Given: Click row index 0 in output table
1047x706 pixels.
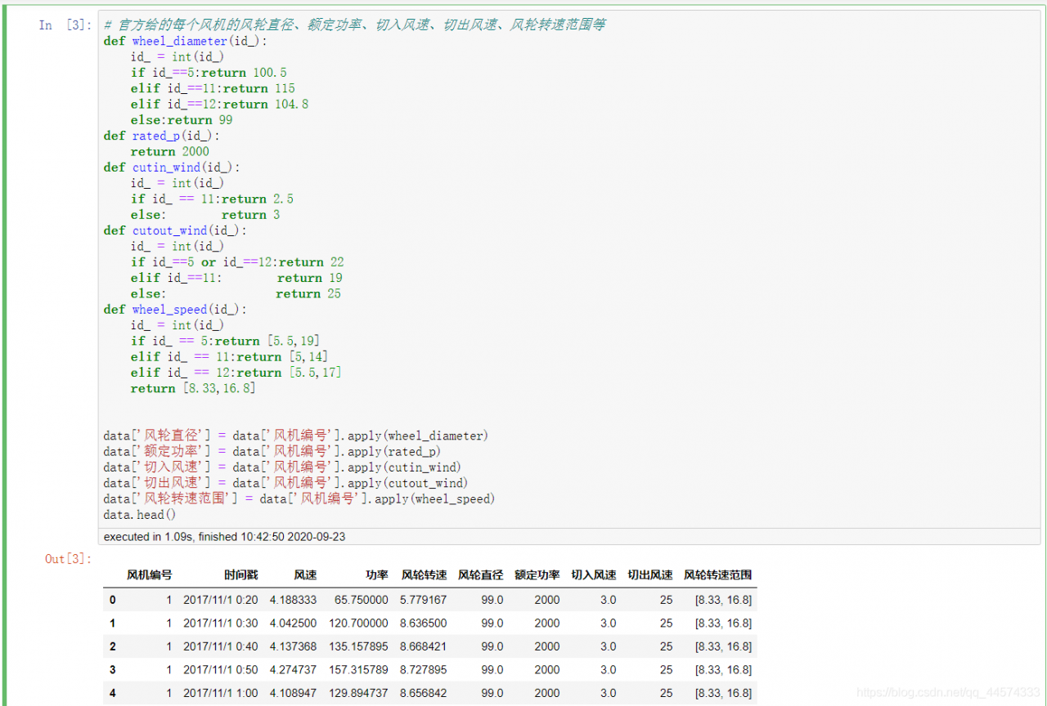Looking at the screenshot, I should (x=113, y=600).
